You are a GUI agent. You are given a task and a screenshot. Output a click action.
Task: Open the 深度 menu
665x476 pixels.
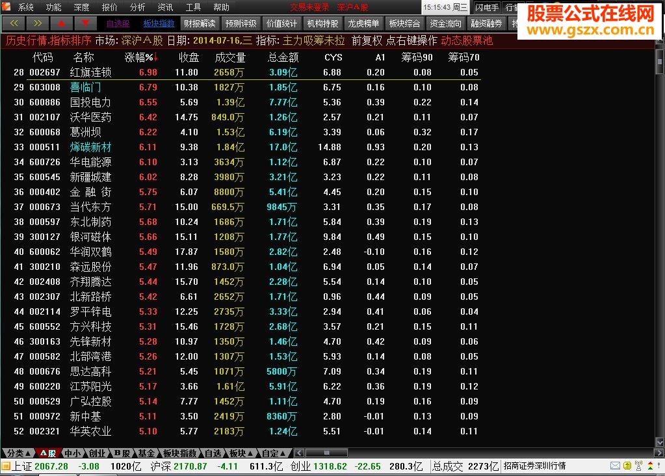coord(81,7)
